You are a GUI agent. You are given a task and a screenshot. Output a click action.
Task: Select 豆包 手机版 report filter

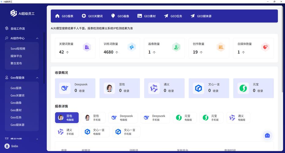[x=93, y=118]
